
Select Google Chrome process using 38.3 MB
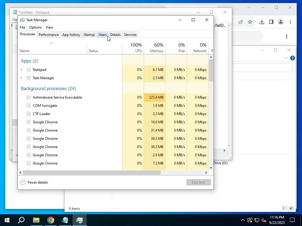click(113, 147)
